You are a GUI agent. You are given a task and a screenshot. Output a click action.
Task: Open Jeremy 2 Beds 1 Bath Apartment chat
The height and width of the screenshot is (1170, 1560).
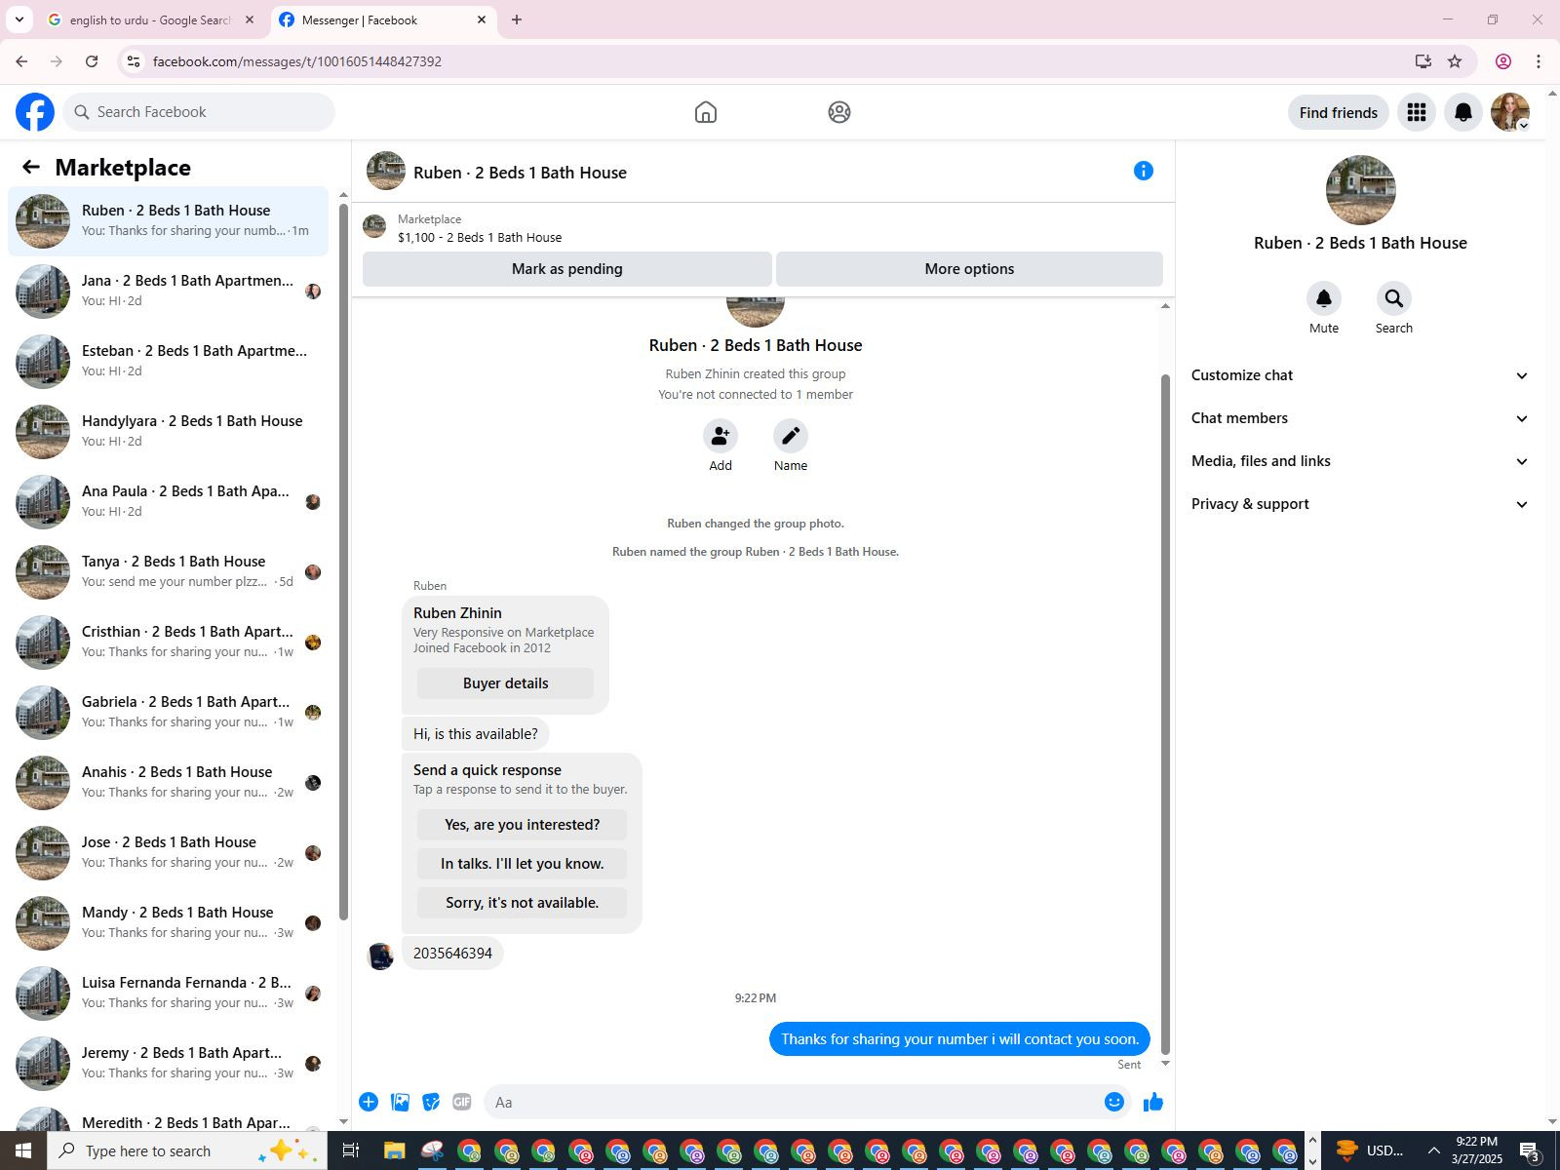click(168, 1063)
